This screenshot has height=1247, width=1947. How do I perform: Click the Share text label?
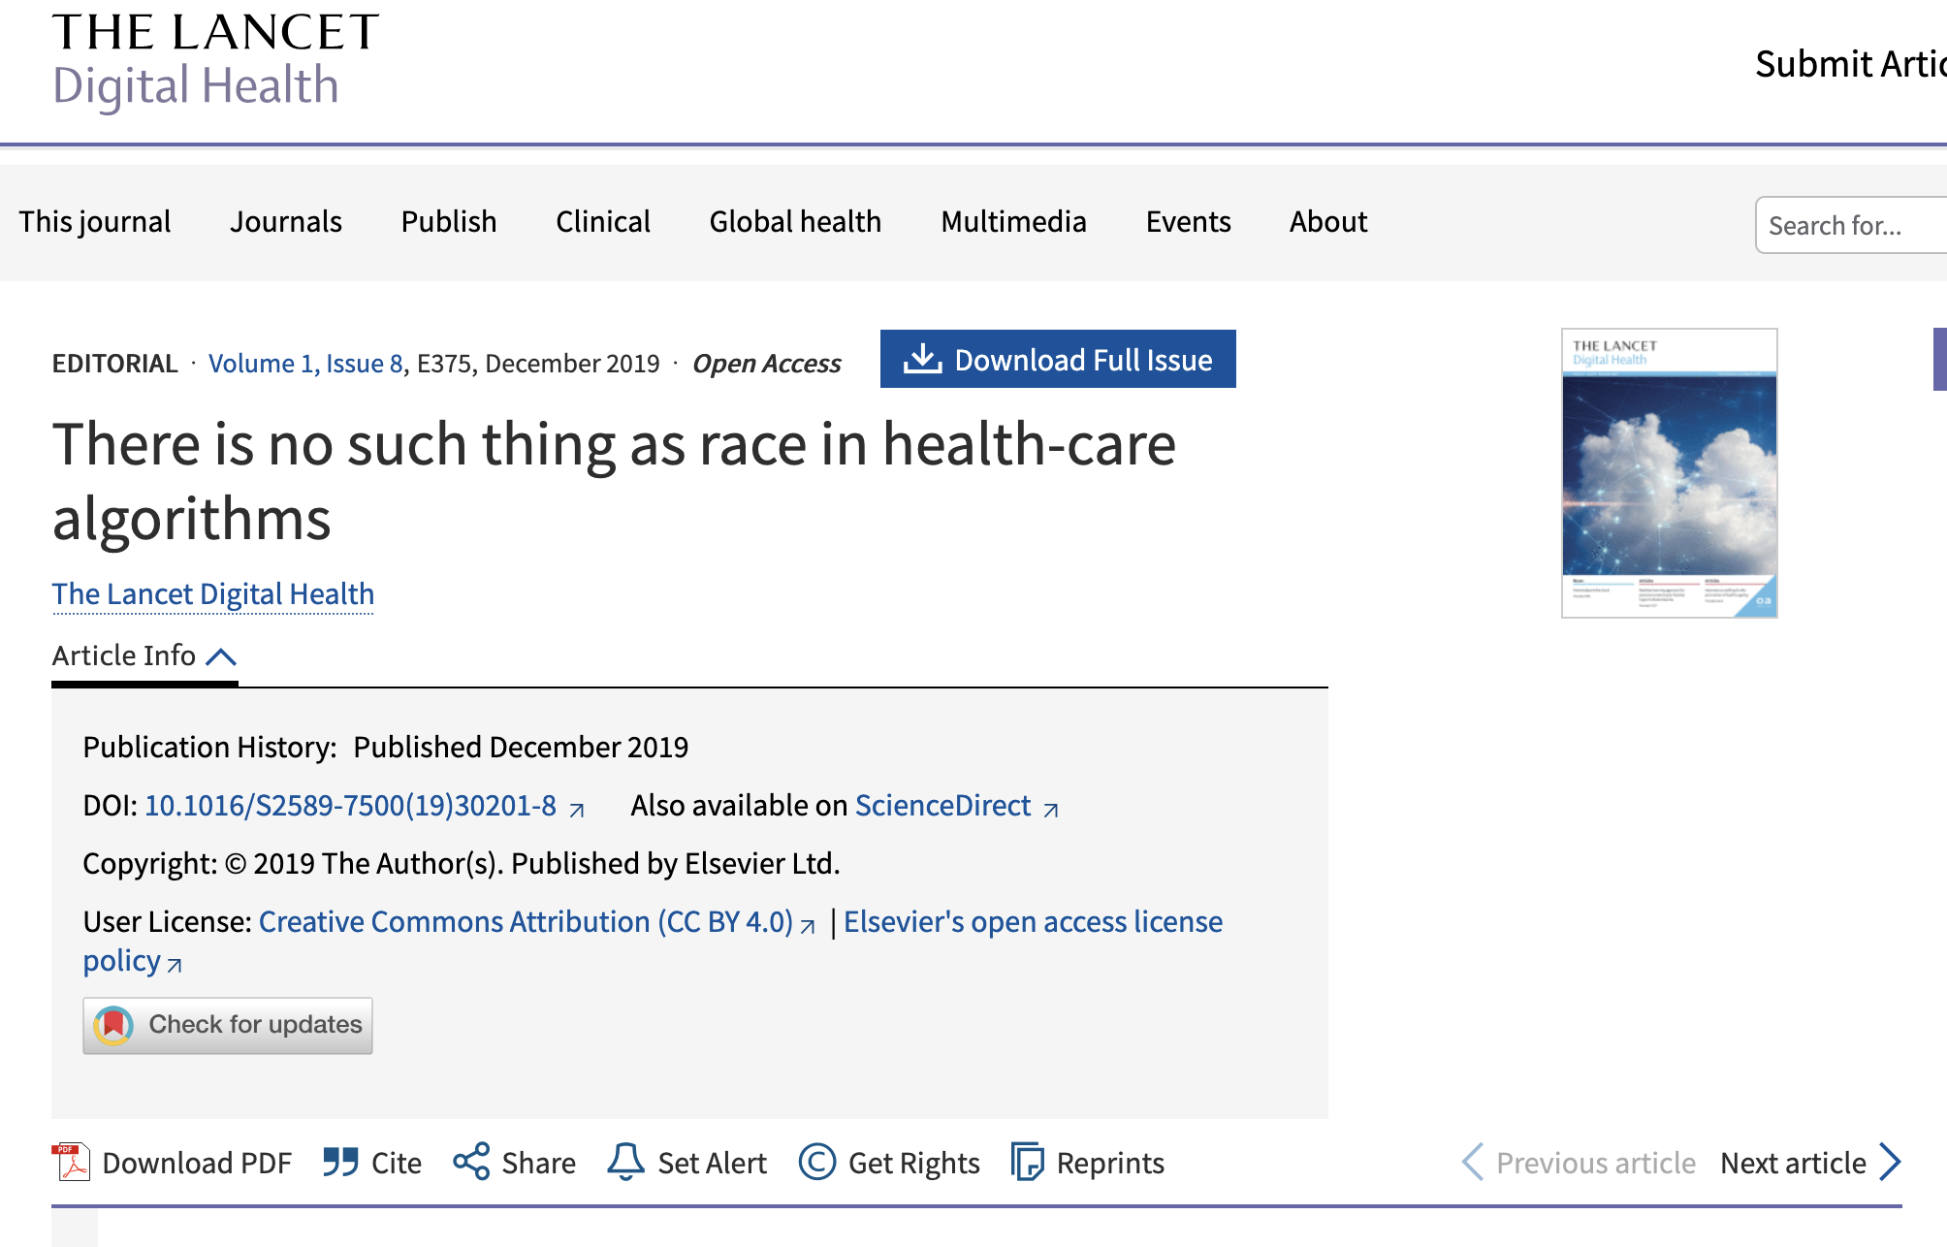point(538,1163)
